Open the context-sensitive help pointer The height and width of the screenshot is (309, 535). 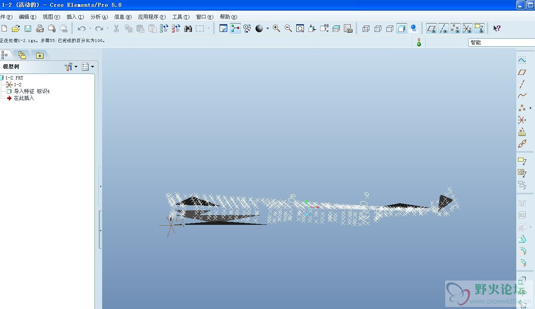tap(497, 28)
